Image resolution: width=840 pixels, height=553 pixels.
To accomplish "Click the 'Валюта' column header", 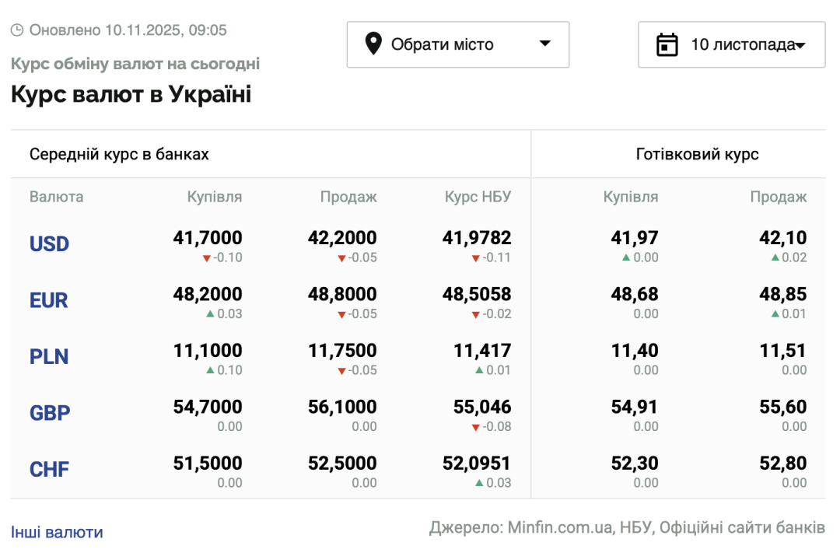I will click(56, 197).
